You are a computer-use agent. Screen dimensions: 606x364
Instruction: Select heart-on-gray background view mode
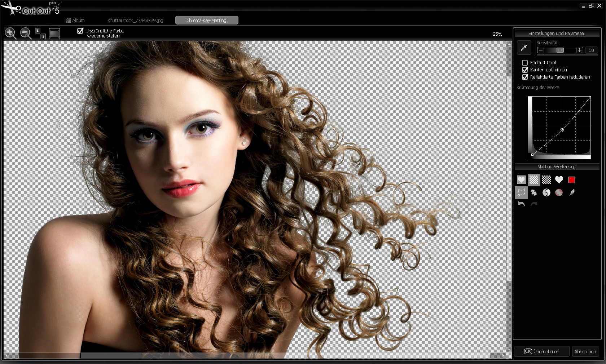coord(521,180)
